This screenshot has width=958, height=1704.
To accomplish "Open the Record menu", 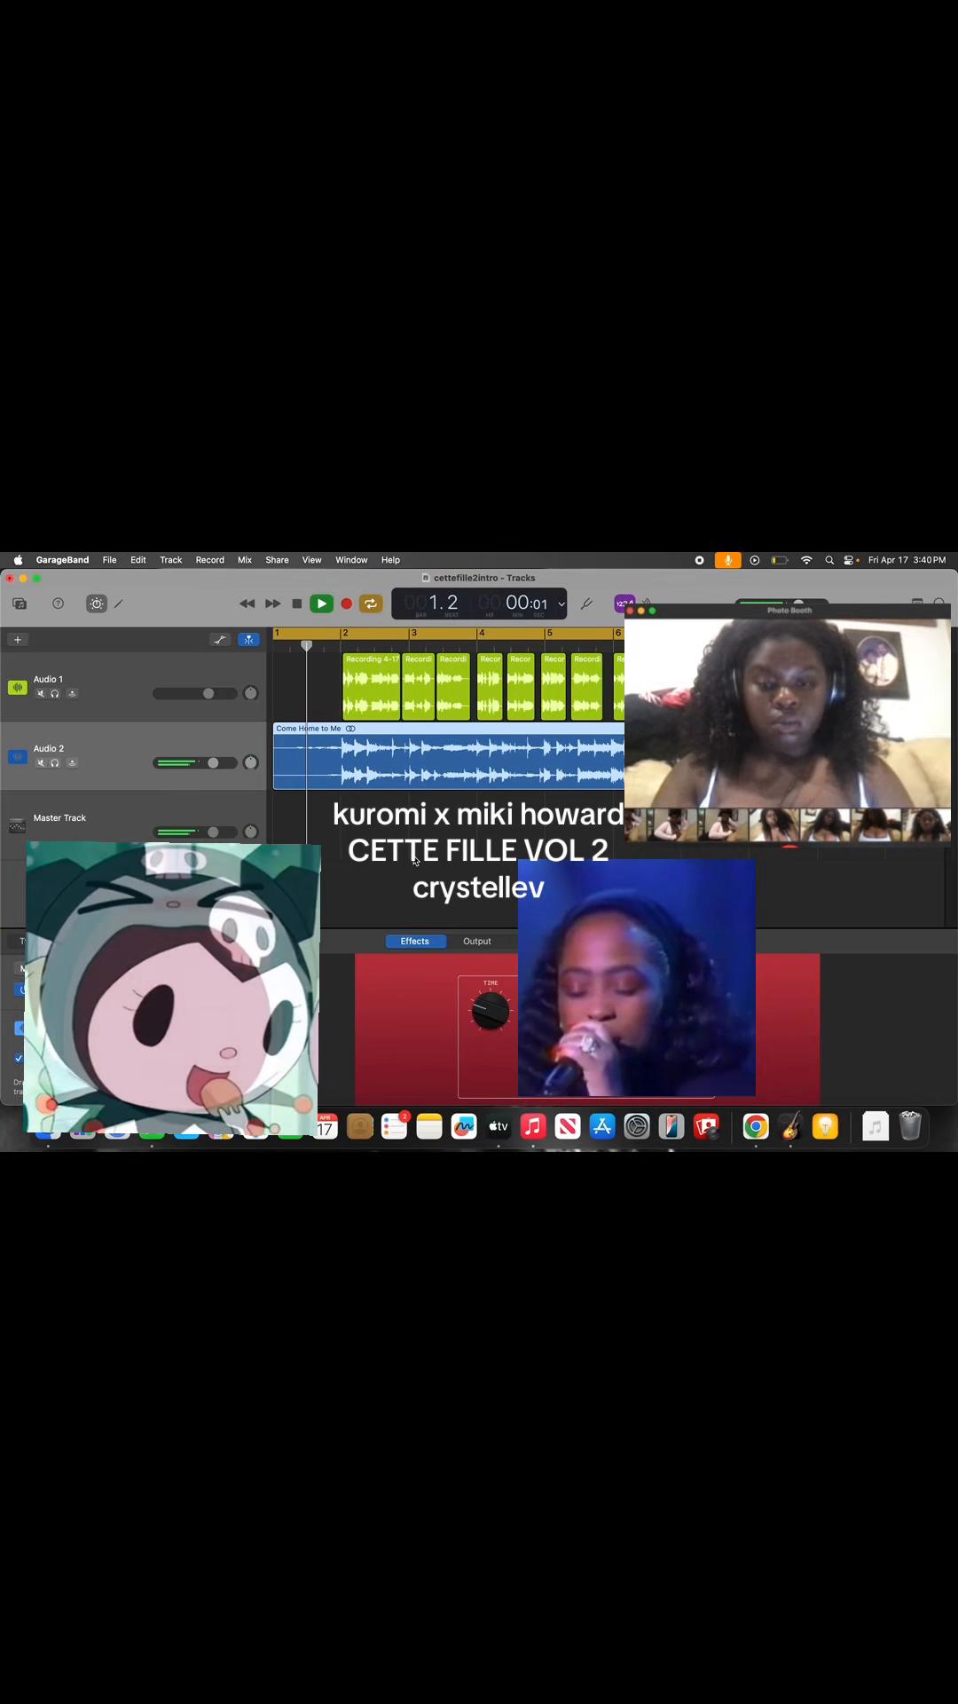I will [x=210, y=560].
